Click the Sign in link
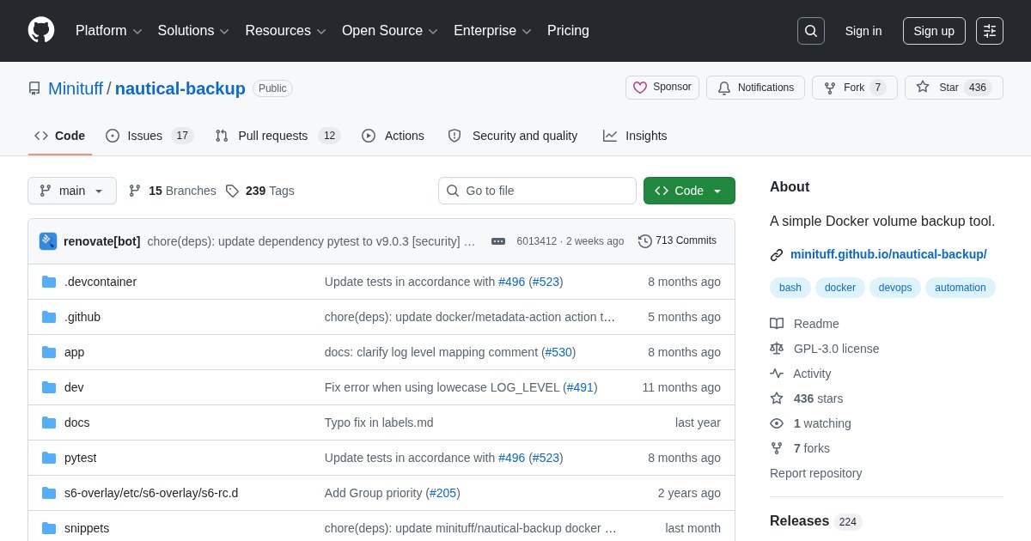Image resolution: width=1031 pixels, height=541 pixels. pyautogui.click(x=863, y=31)
